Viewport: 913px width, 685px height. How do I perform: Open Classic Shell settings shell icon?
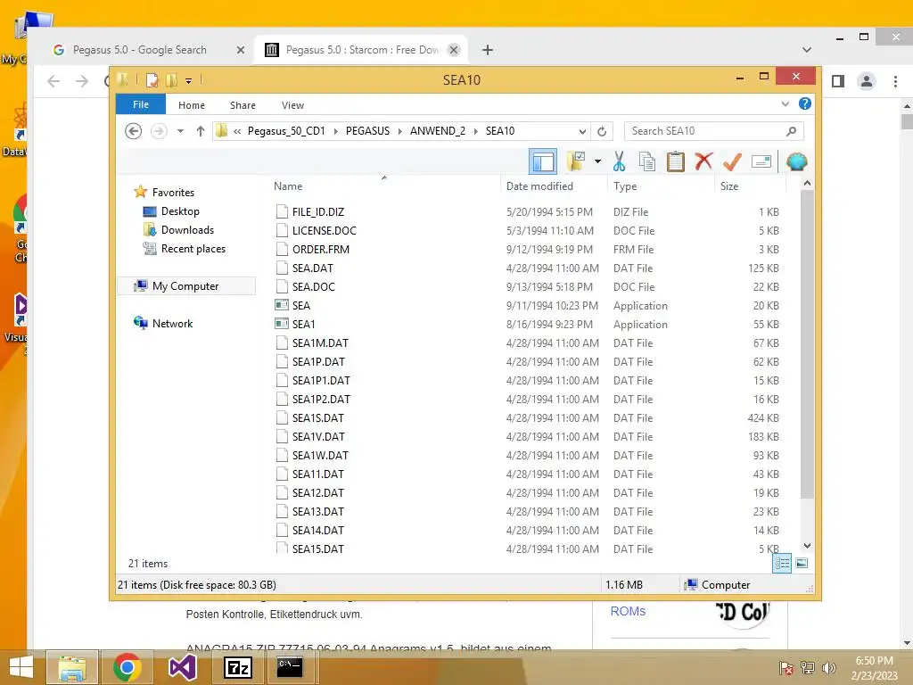click(796, 161)
